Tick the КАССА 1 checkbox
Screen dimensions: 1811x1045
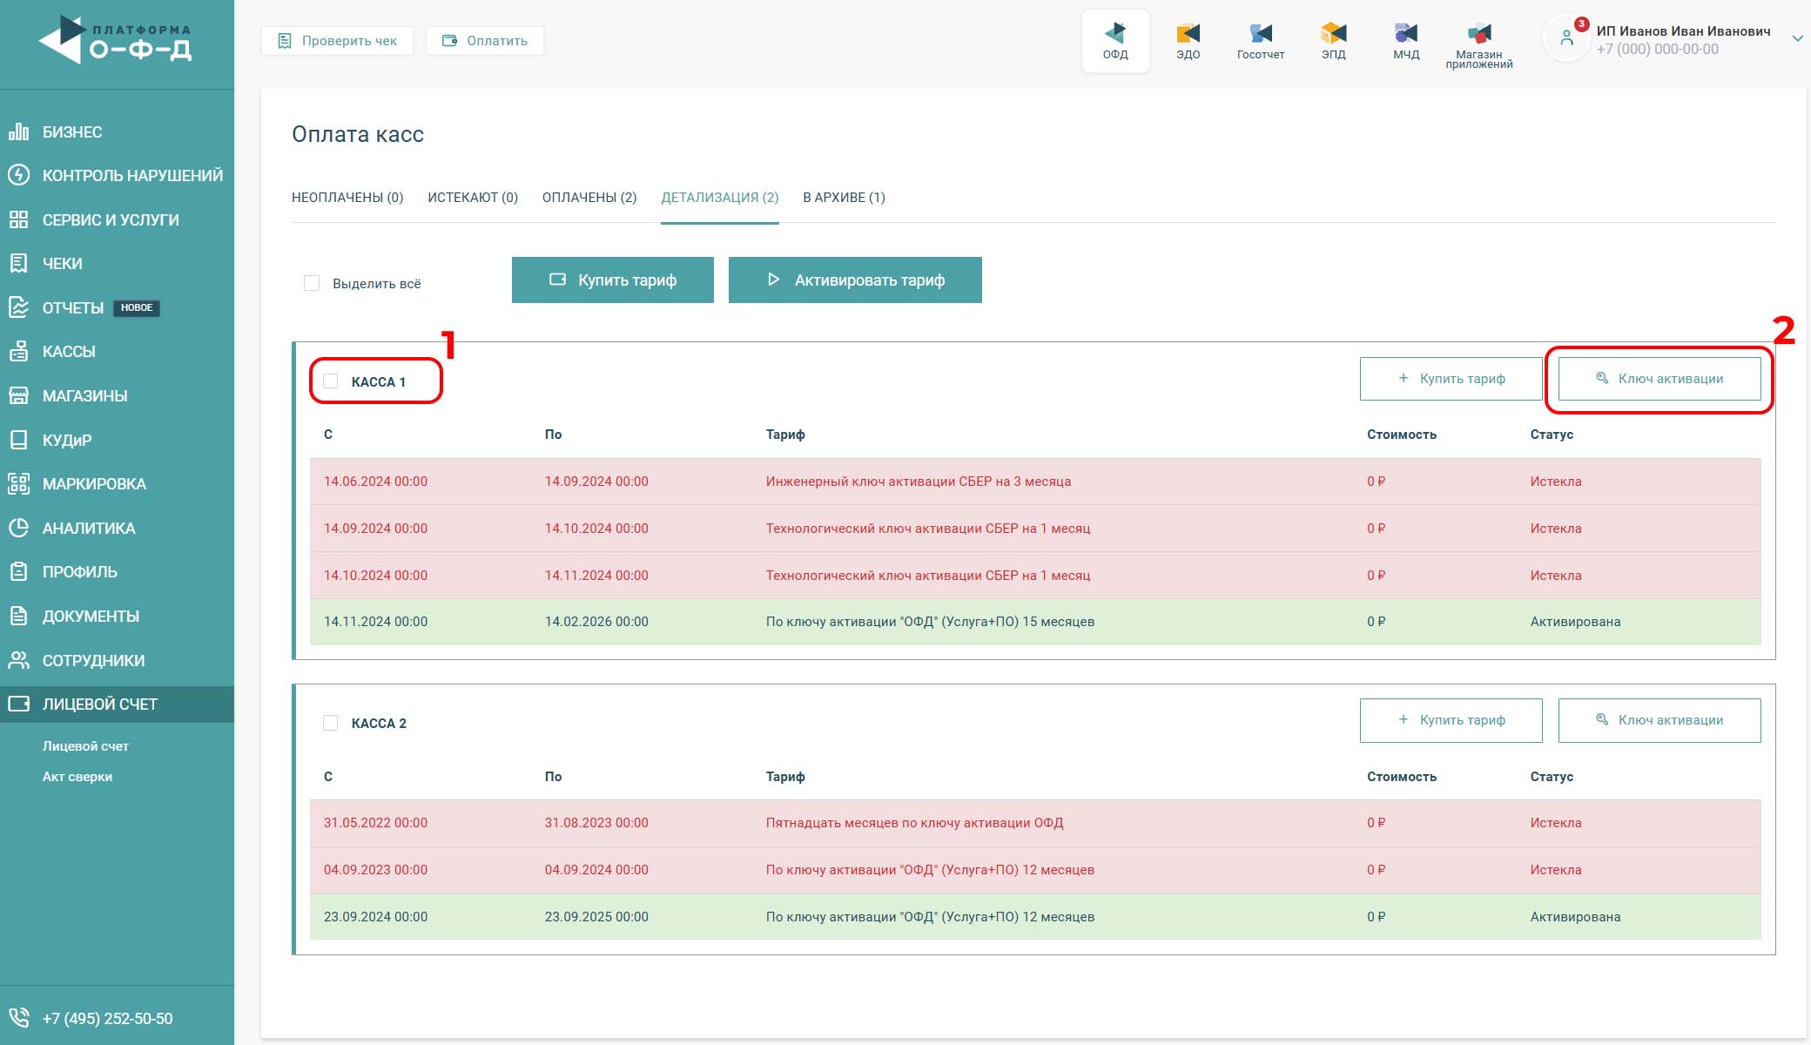tap(331, 381)
